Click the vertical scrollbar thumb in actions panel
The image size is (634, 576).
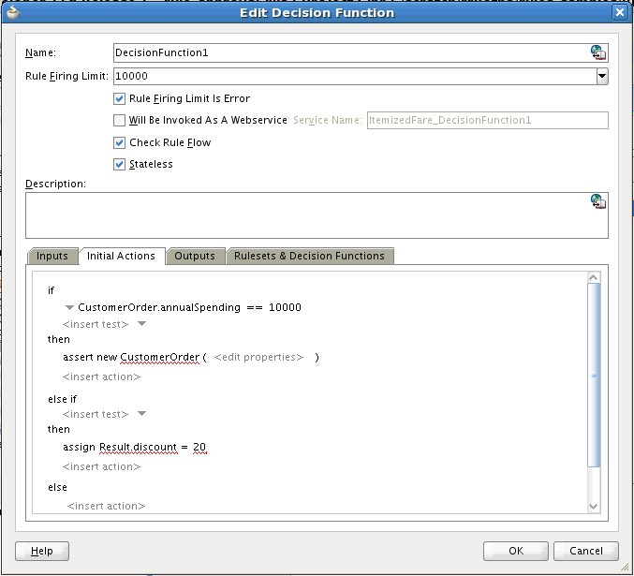coord(593,375)
